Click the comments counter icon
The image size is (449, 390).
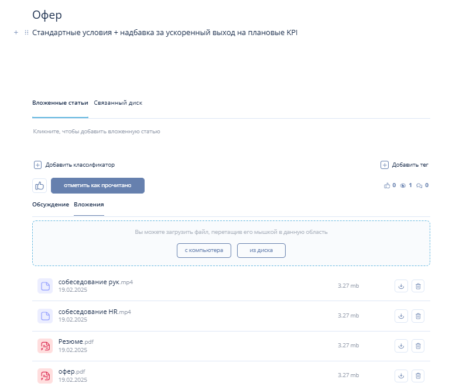[419, 186]
